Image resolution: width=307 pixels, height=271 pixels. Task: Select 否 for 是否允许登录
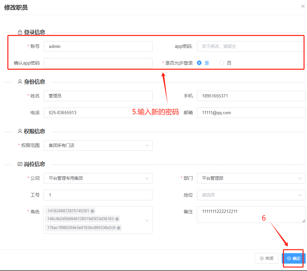[221, 63]
